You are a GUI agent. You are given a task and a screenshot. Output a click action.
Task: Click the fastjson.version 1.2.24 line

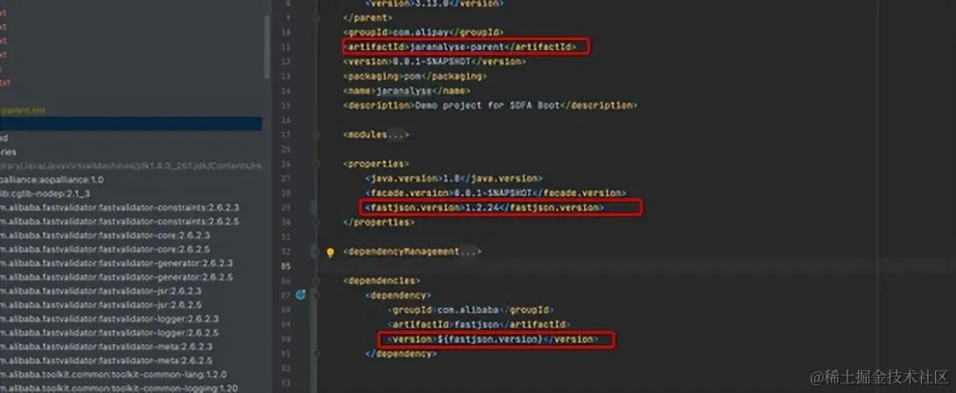(x=485, y=208)
